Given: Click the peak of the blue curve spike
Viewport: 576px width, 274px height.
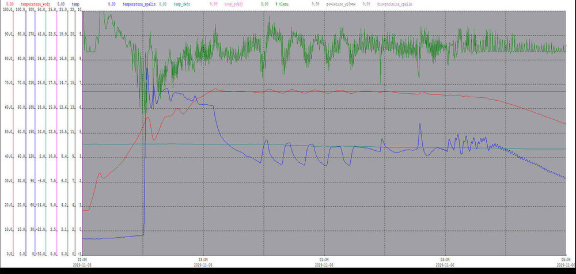Looking at the screenshot, I should (x=147, y=68).
